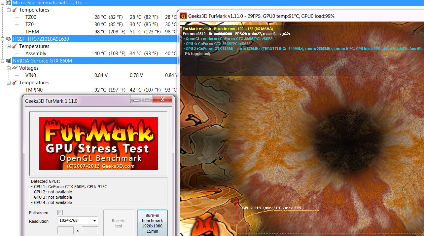The width and height of the screenshot is (424, 236).
Task: Click Assembly value 40 °C (103 °F)
Action: pos(110,54)
